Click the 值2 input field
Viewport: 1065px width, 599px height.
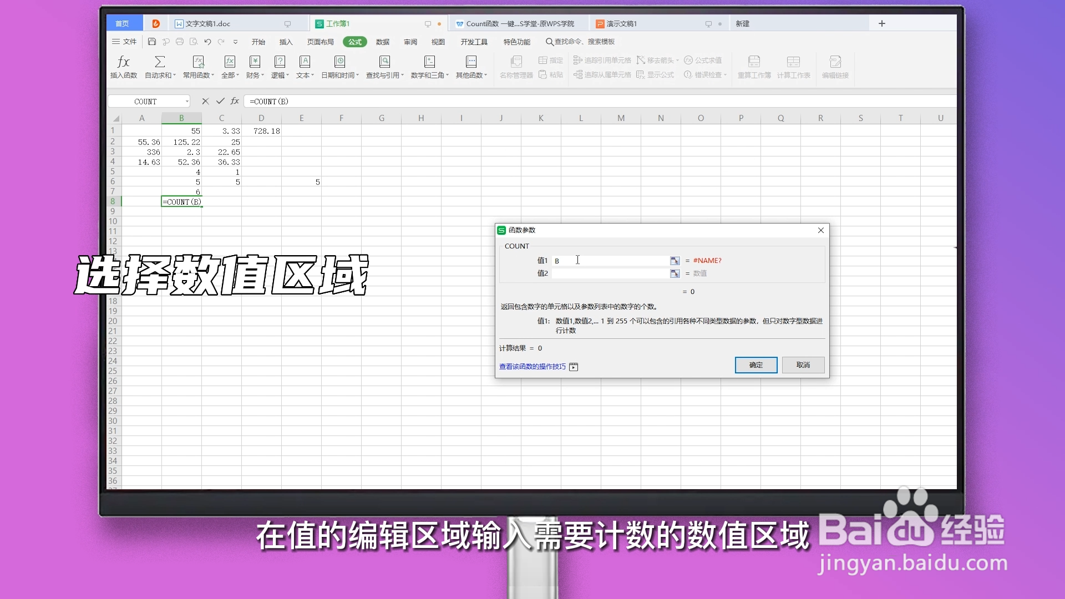tap(610, 273)
